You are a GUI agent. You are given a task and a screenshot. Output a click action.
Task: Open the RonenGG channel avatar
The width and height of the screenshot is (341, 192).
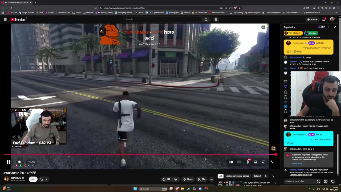point(6,179)
